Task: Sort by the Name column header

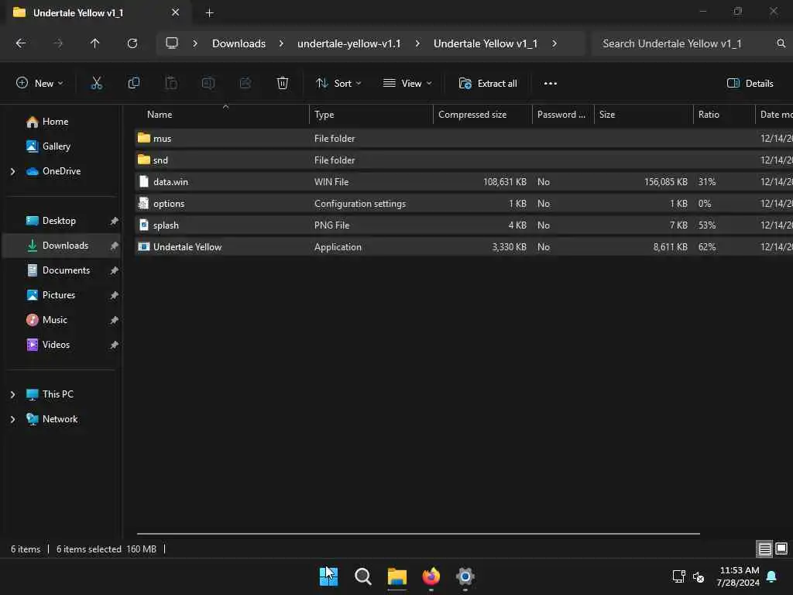Action: [x=160, y=115]
